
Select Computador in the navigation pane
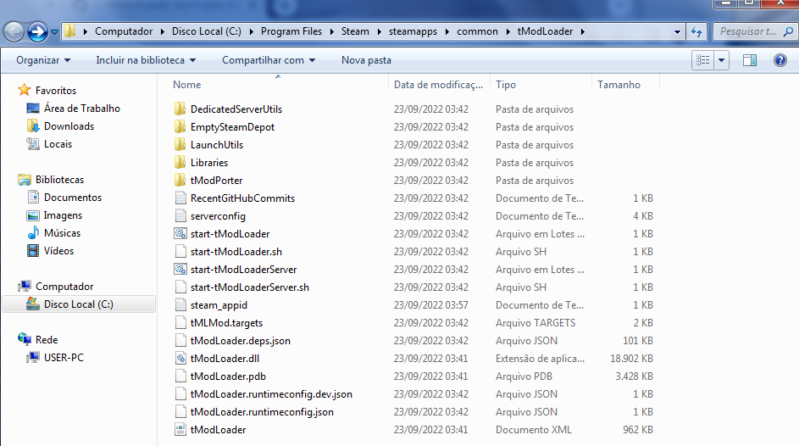64,287
